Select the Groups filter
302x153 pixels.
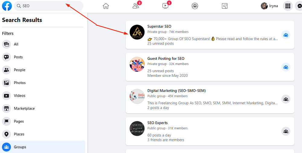coord(43,147)
